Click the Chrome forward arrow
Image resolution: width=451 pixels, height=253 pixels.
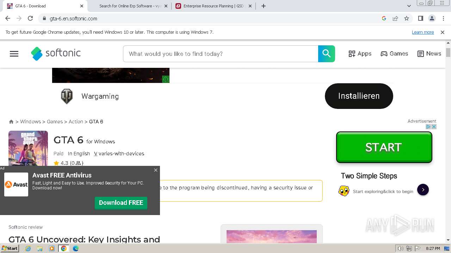19,18
